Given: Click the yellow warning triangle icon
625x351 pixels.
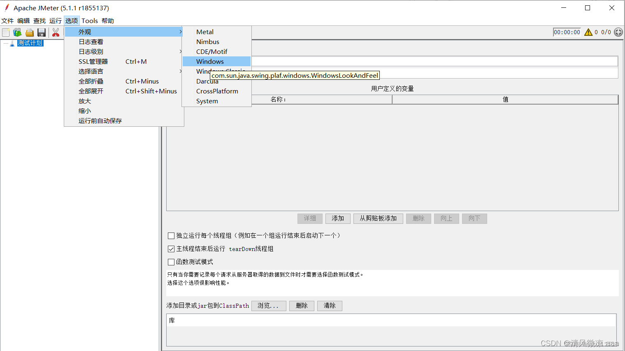Looking at the screenshot, I should click(x=588, y=32).
